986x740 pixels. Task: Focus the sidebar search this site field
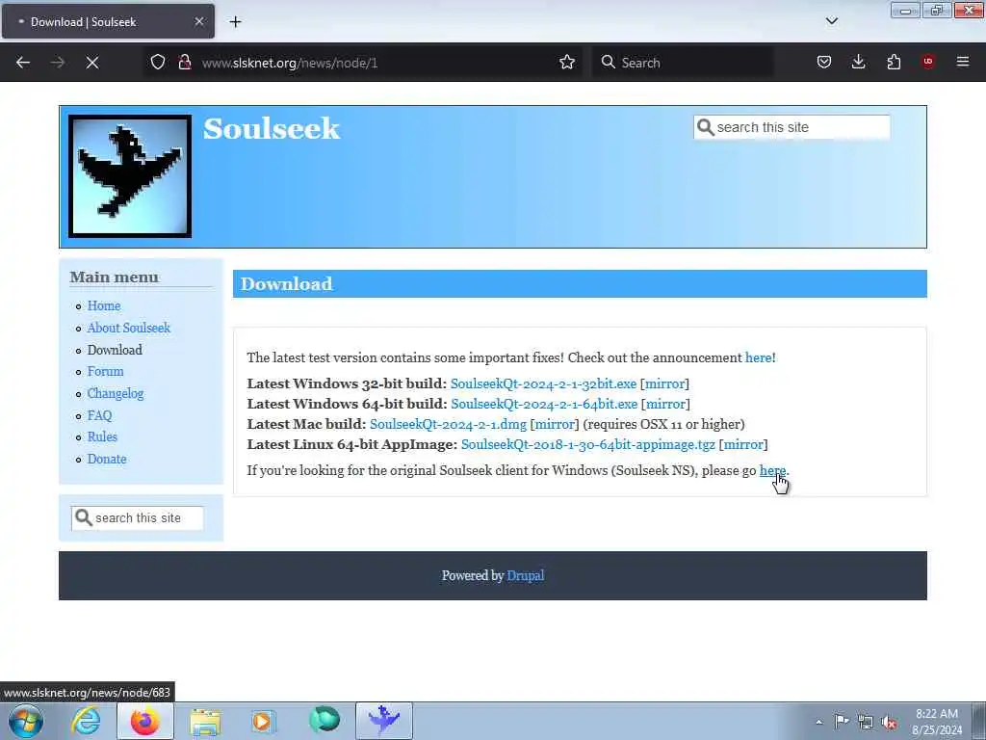click(137, 517)
